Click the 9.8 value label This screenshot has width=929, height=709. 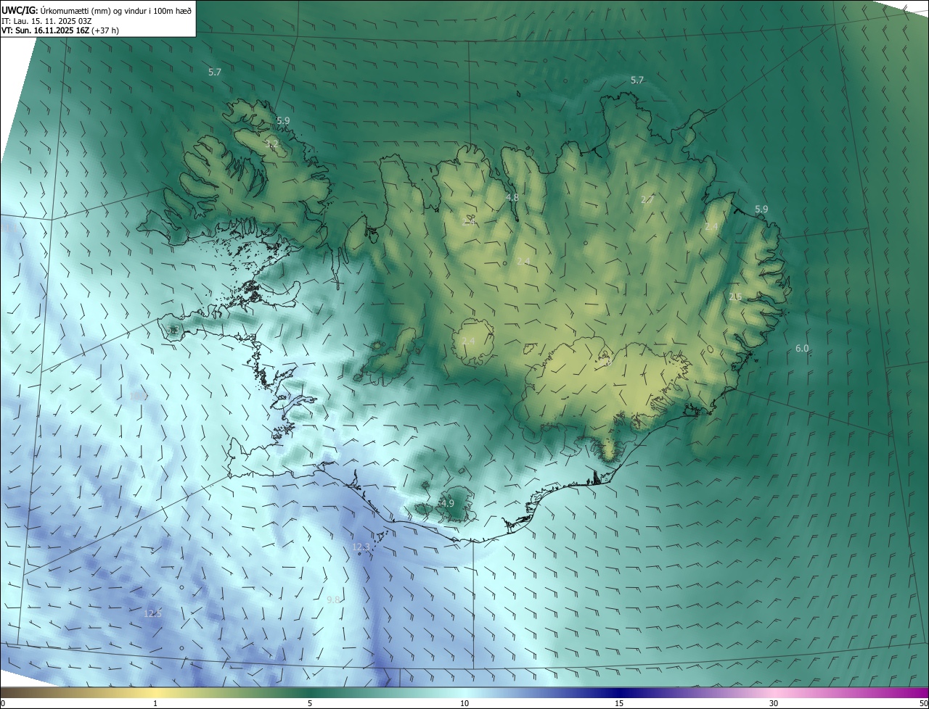[x=334, y=600]
